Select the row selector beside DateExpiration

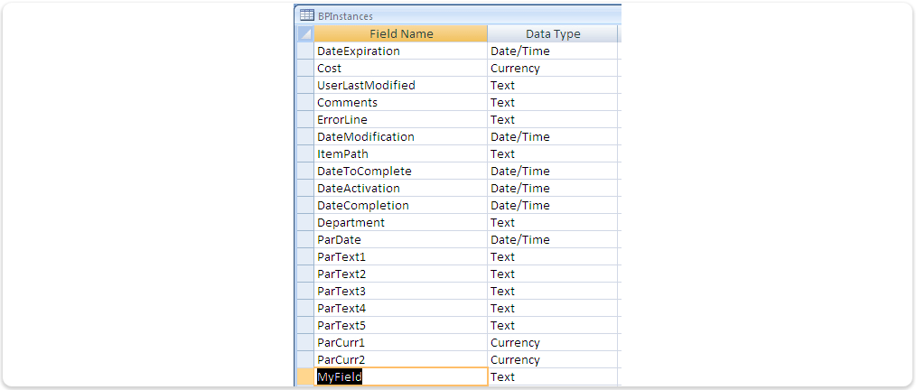[x=305, y=51]
